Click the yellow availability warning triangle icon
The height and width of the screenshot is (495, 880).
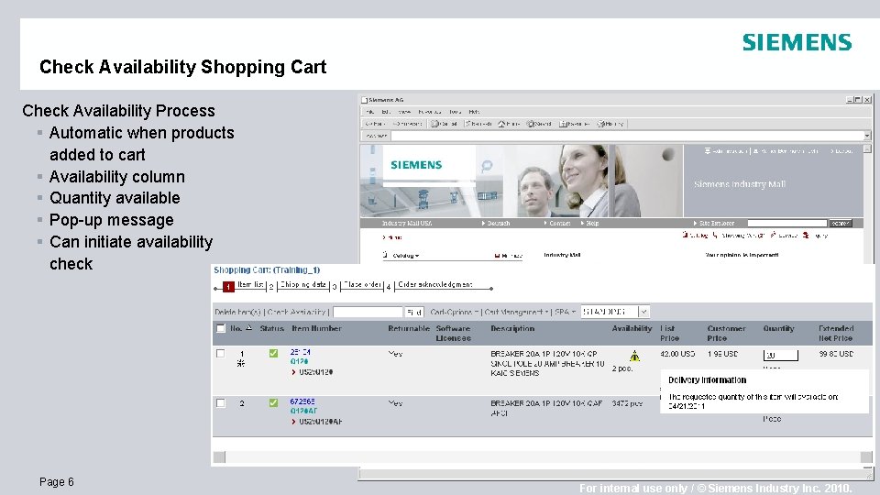pos(634,356)
